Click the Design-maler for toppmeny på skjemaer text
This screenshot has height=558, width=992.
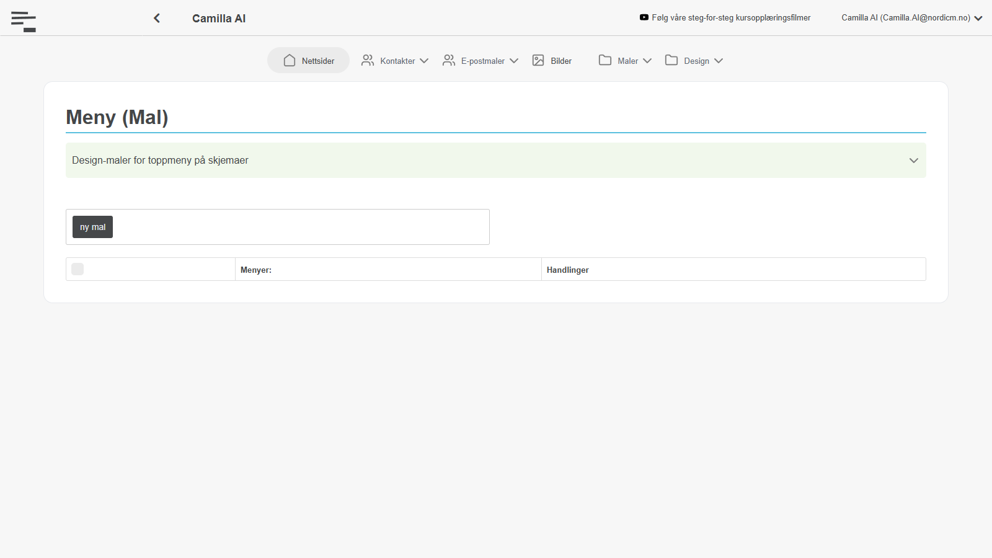[x=160, y=160]
